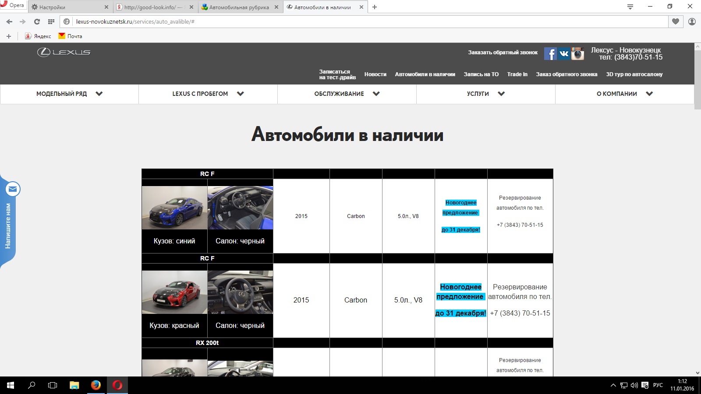
Task: Click Записаться на тест-драйв link
Action: pos(337,74)
